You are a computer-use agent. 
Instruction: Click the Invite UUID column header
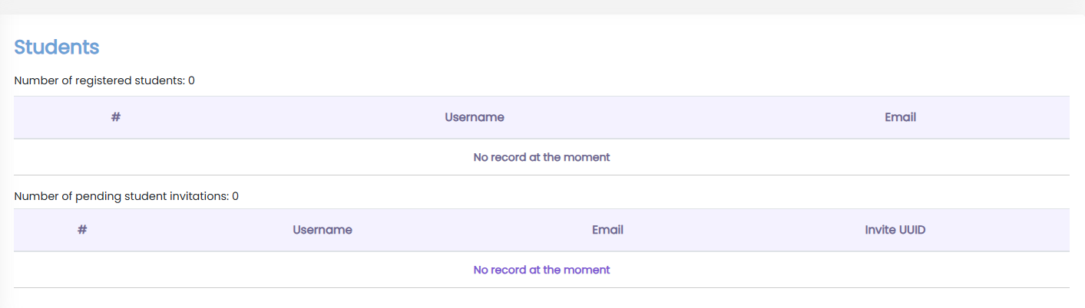pos(895,230)
